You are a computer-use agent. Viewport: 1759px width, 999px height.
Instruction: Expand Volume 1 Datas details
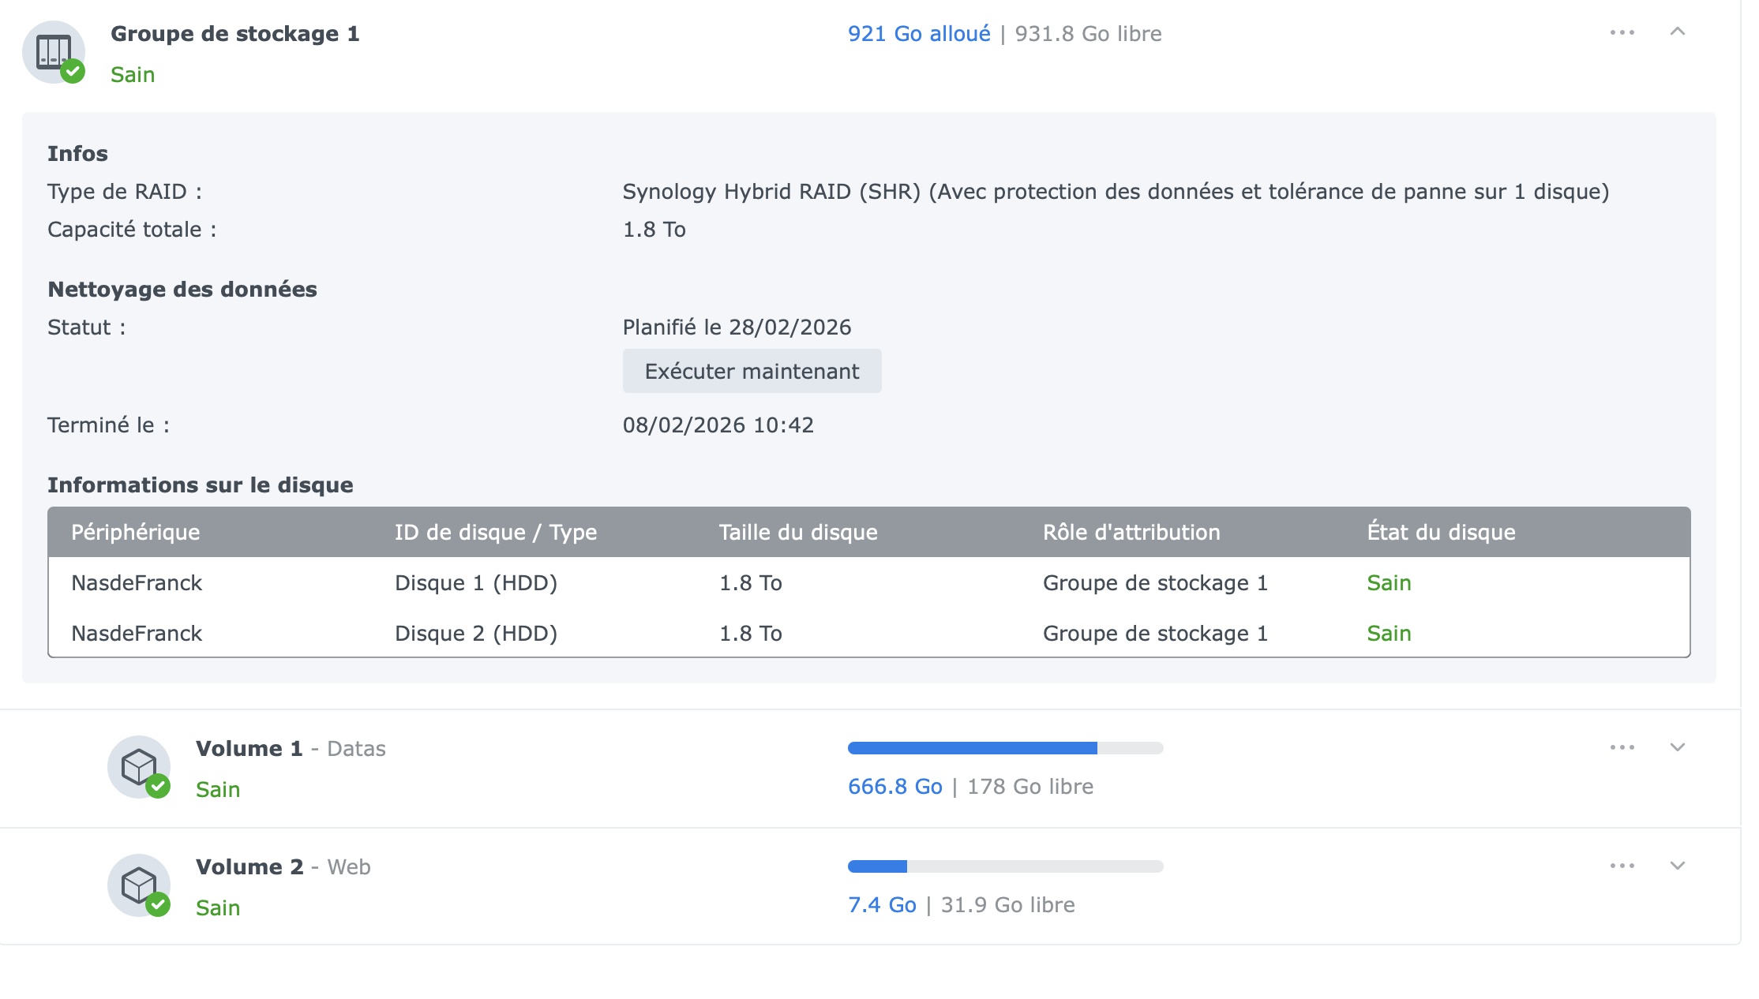1678,747
